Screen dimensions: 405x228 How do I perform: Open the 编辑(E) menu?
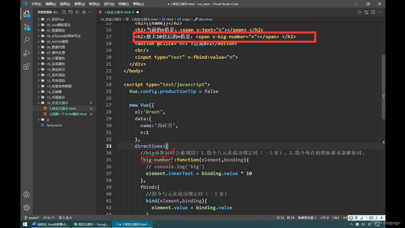[51, 4]
